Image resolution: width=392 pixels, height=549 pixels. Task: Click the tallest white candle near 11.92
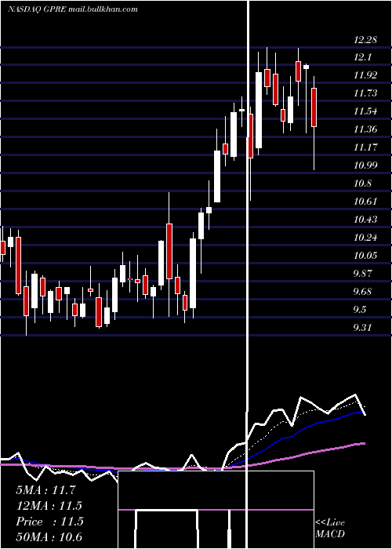pos(259,110)
